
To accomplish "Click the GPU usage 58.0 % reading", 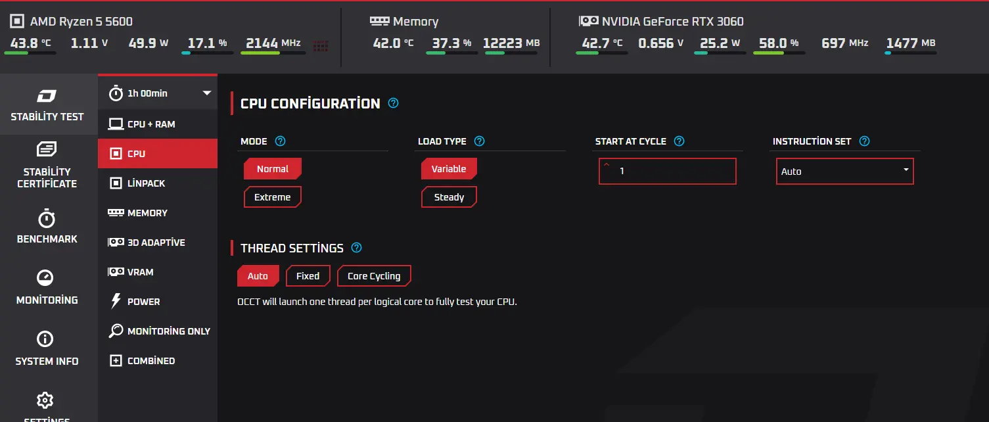I will click(x=779, y=43).
